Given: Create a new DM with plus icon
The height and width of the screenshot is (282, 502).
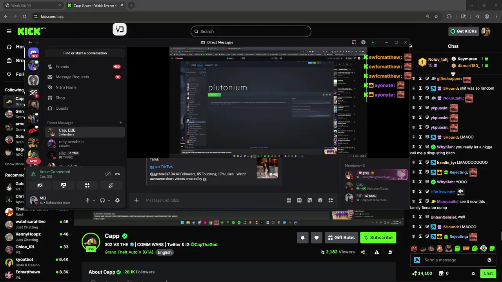Looking at the screenshot, I should [121, 123].
